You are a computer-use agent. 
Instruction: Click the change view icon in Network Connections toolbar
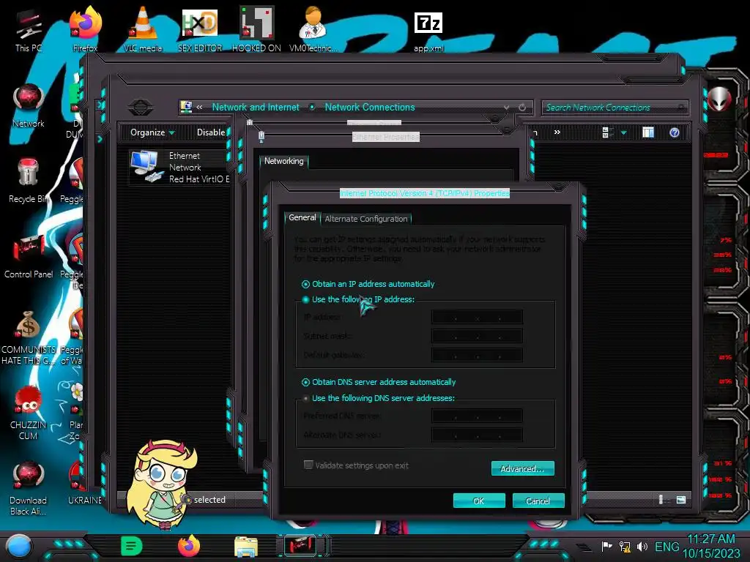(607, 132)
